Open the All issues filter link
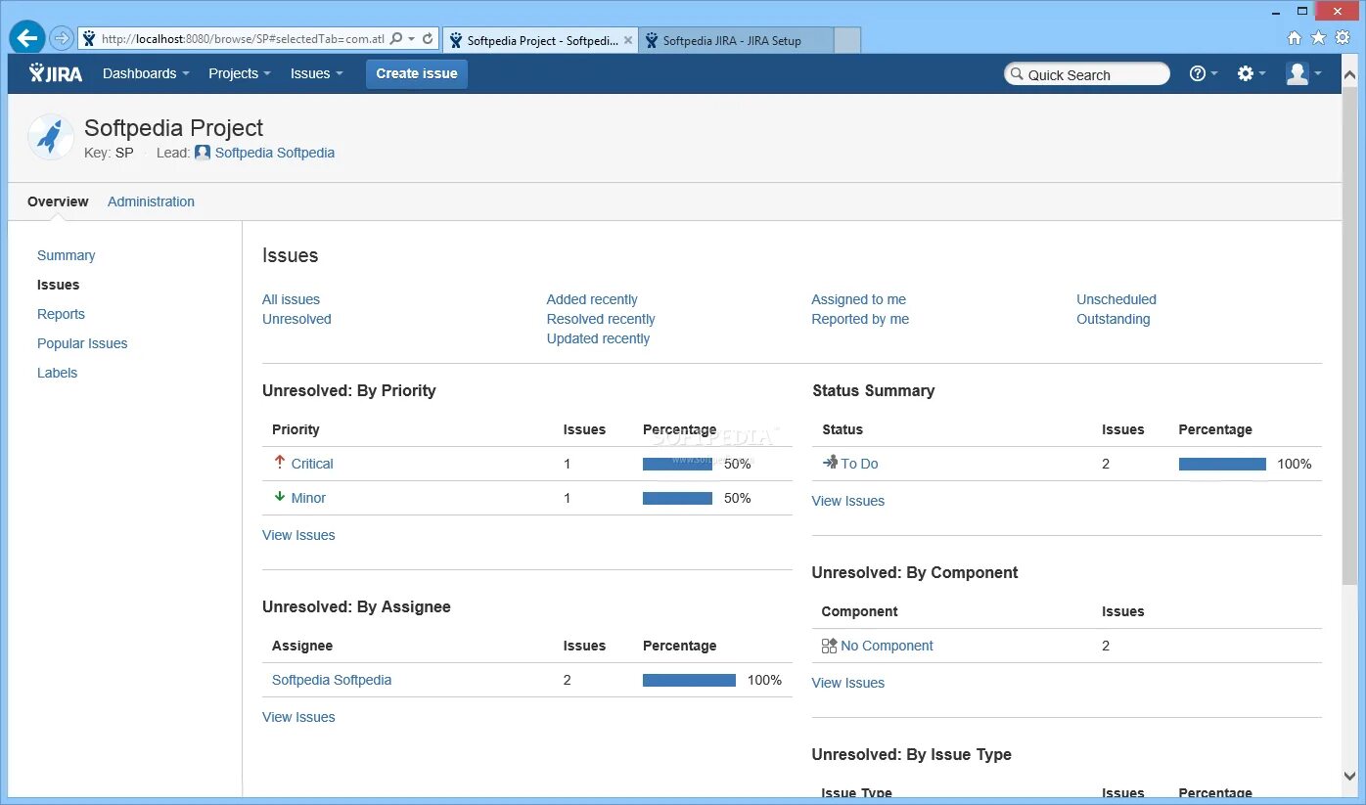Image resolution: width=1366 pixels, height=805 pixels. 291,299
